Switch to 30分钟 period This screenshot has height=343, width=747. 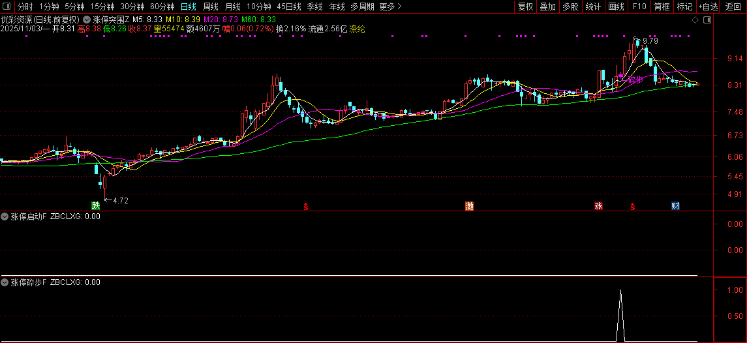132,7
